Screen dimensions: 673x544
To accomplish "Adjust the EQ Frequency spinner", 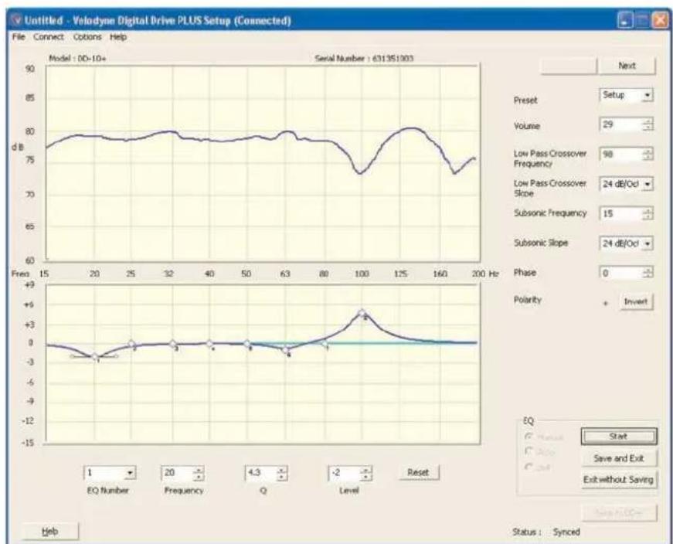I will pyautogui.click(x=199, y=473).
